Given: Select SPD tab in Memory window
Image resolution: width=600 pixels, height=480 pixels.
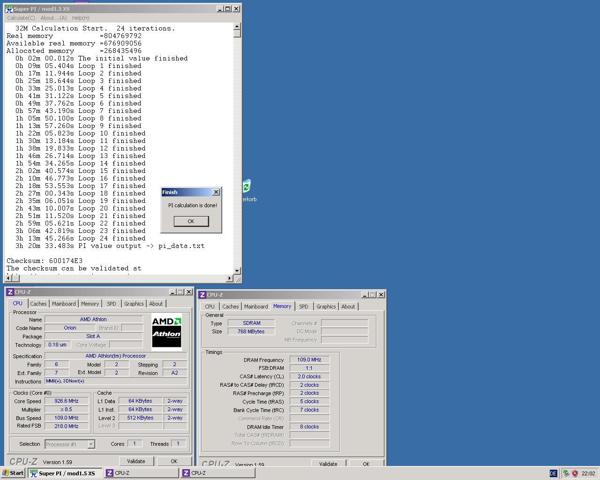Looking at the screenshot, I should [x=304, y=307].
